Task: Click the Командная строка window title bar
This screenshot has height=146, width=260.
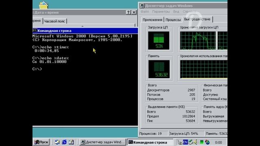Action: [85, 31]
